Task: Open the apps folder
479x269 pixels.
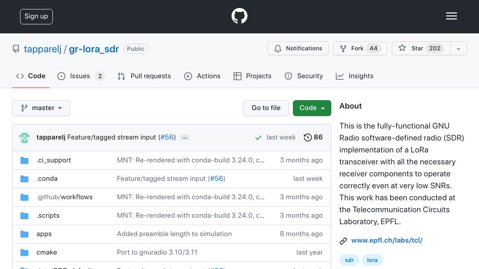Action: (44, 234)
